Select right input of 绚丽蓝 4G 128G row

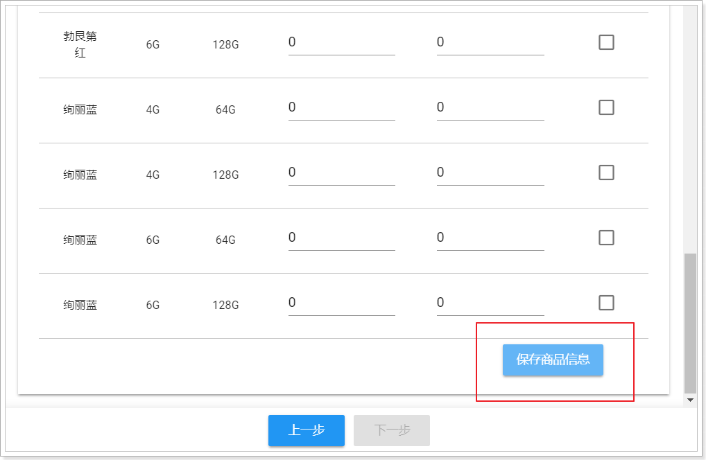coord(490,173)
